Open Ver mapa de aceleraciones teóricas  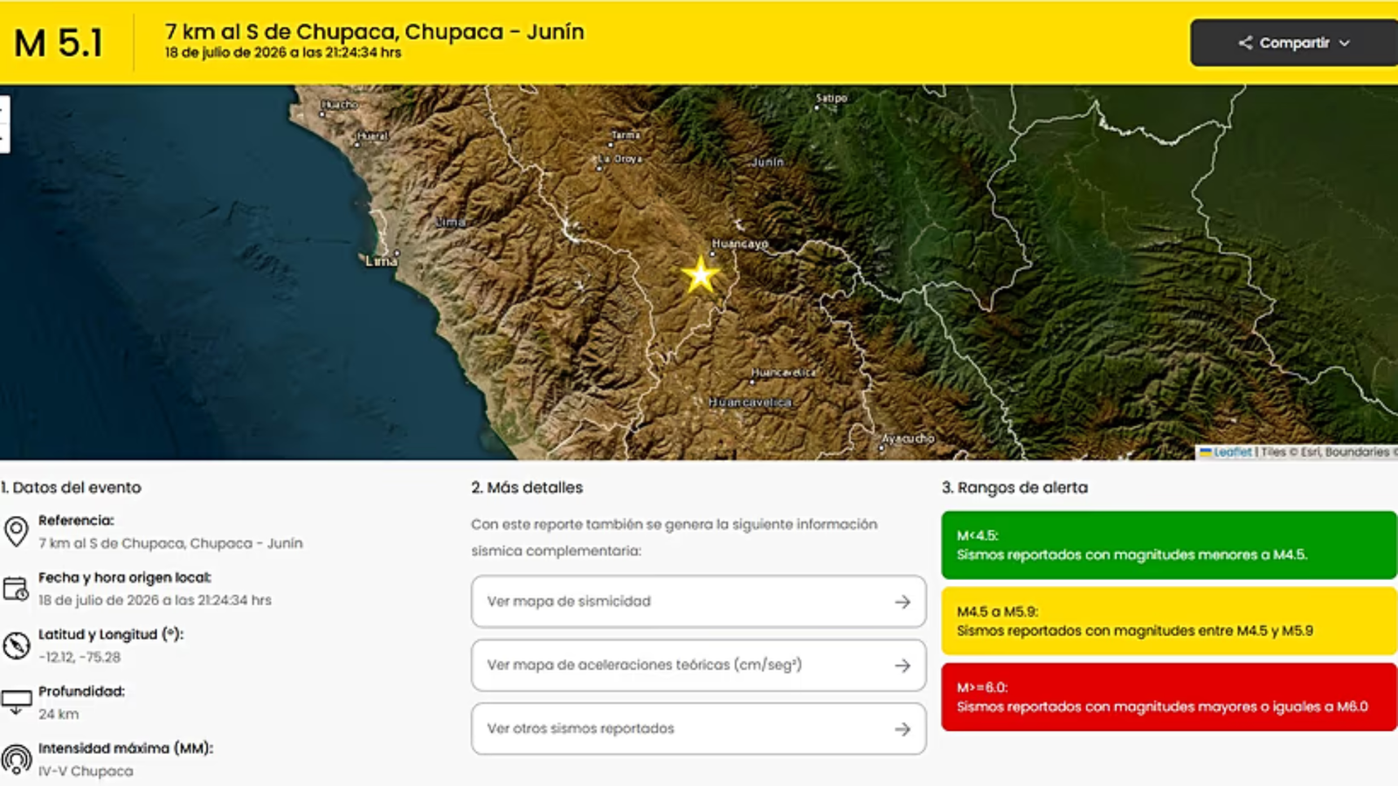pyautogui.click(x=698, y=665)
